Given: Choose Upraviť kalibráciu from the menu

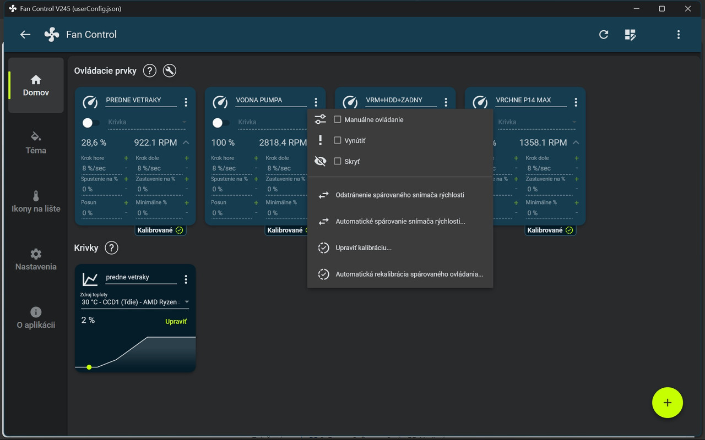Looking at the screenshot, I should [400, 248].
